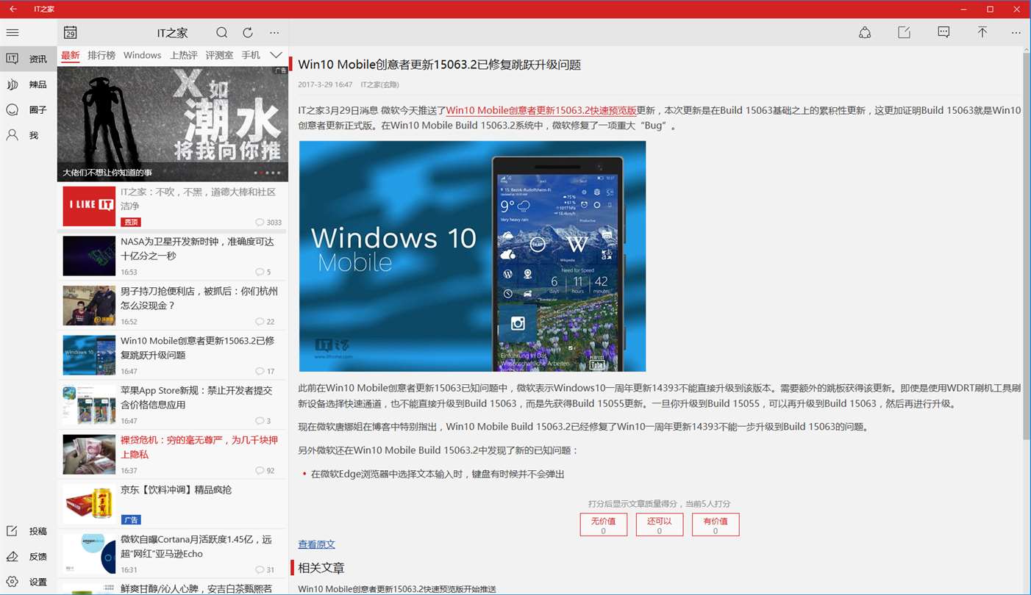Screen dimensions: 1031x595
Task: Open 辣品 deals section in sidebar
Action: pos(29,84)
